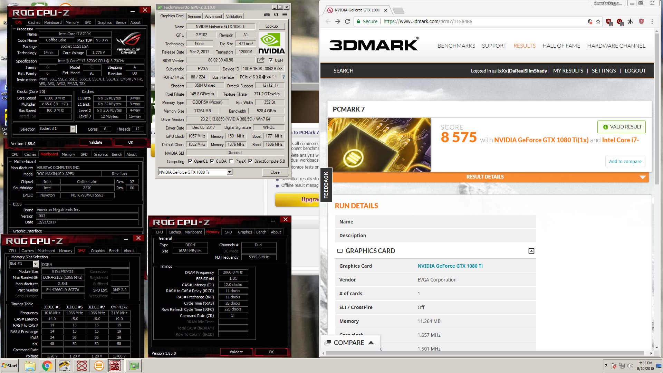Bookmark this page with the star icon
Screen dimensions: 663x373
598,21
